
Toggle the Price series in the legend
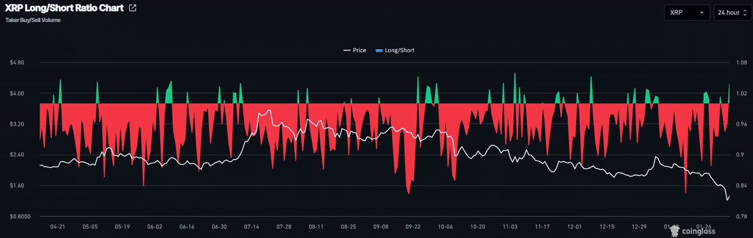tap(359, 50)
